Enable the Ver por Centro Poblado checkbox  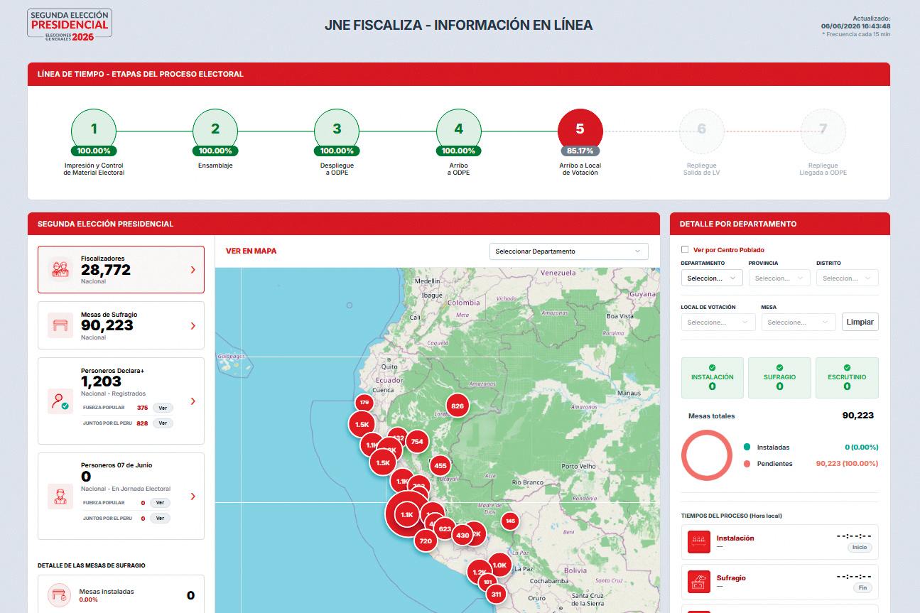(x=685, y=250)
